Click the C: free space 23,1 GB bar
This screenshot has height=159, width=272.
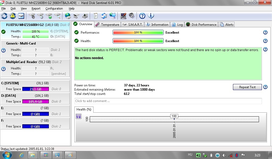[x=35, y=89]
